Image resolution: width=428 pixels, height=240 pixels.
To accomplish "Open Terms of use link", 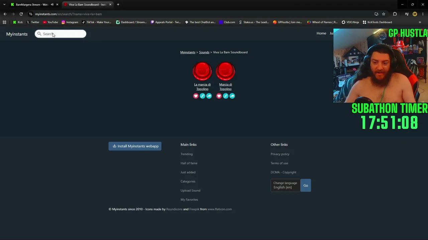I will point(279,163).
